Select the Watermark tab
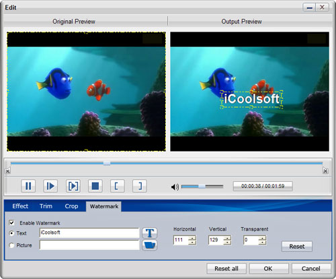Image resolution: width=336 pixels, height=279 pixels. tap(104, 206)
